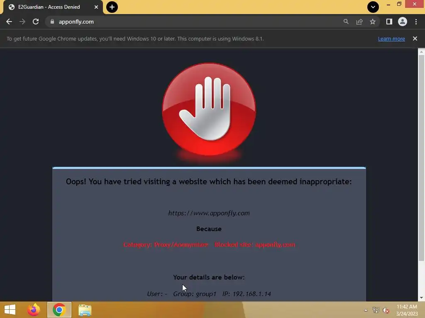Screen dimensions: 425x318
Task: Go back to the previous page
Action: 9,22
